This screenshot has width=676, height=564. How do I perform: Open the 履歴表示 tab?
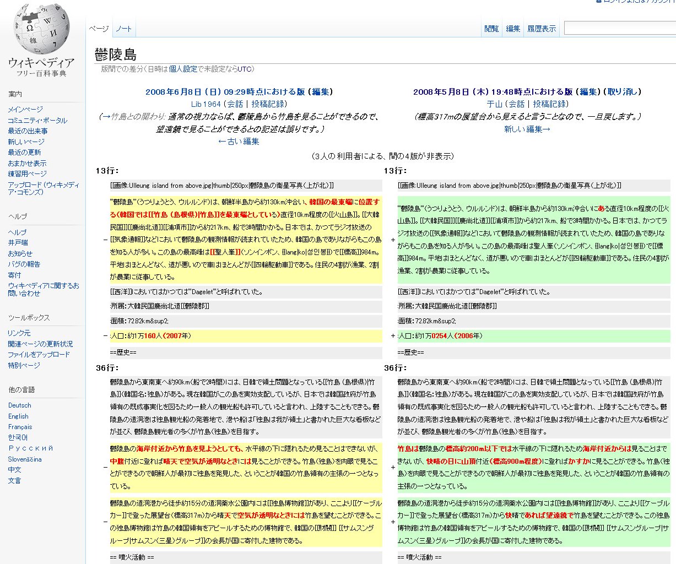tap(542, 29)
